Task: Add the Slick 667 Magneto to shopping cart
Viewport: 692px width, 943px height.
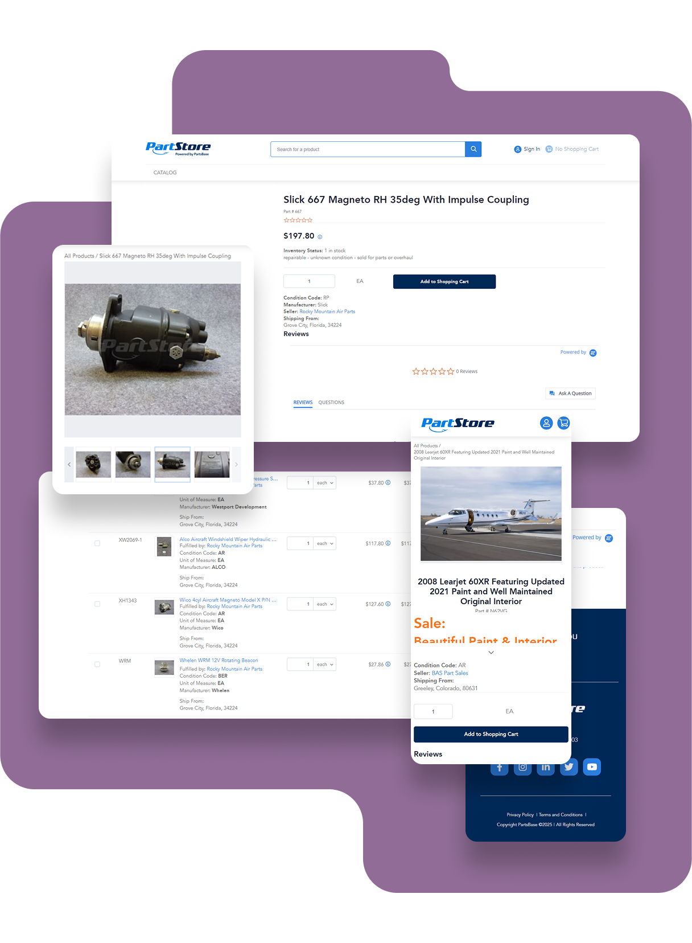Action: click(x=444, y=282)
